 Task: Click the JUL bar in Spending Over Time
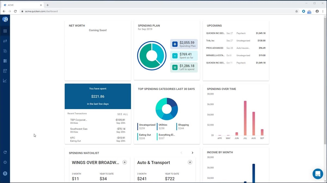pyautogui.click(x=245, y=118)
